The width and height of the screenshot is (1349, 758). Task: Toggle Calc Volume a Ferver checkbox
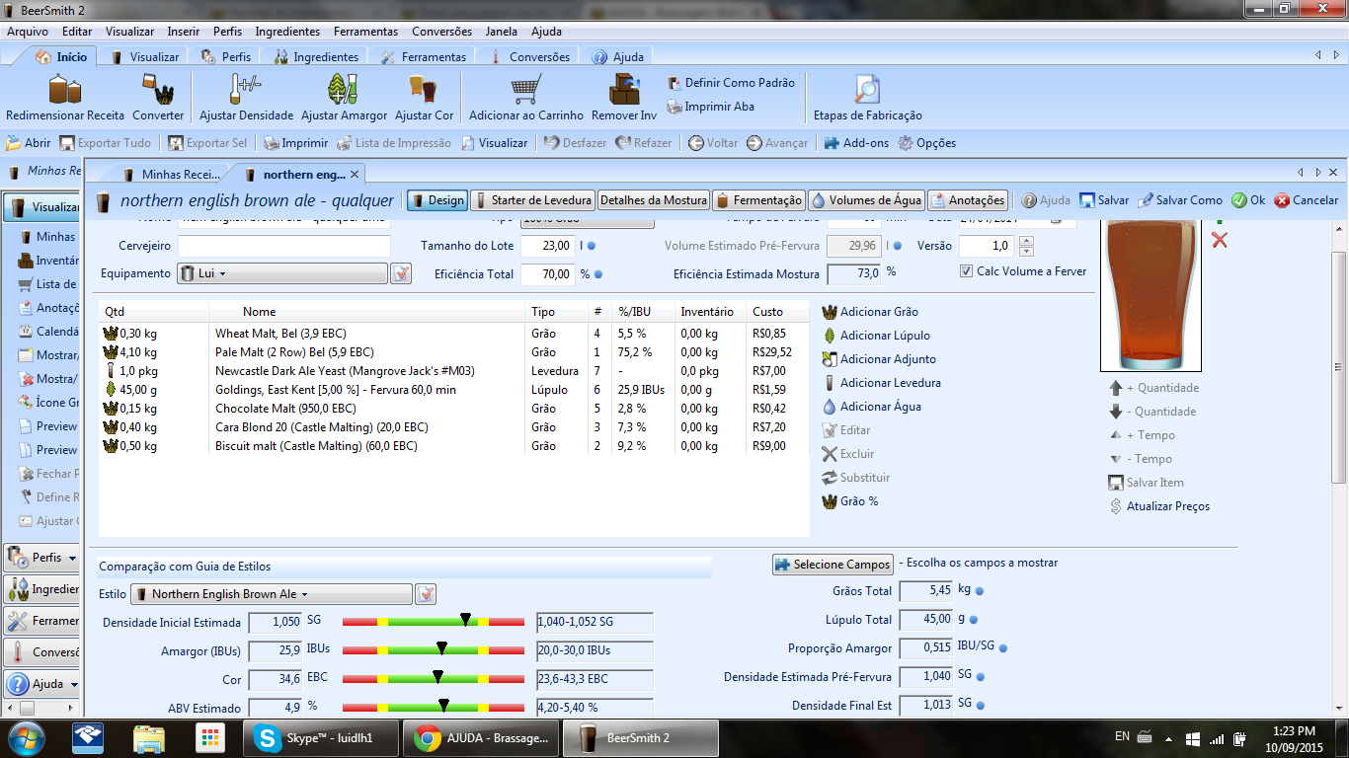click(966, 271)
